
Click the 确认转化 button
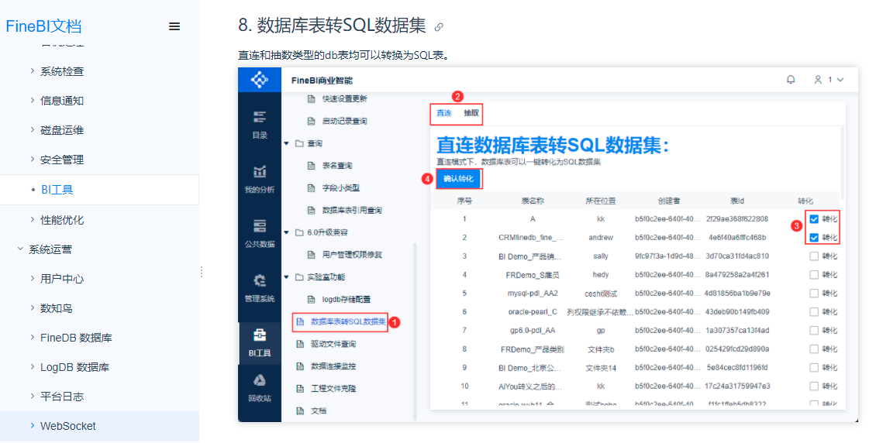tap(458, 179)
